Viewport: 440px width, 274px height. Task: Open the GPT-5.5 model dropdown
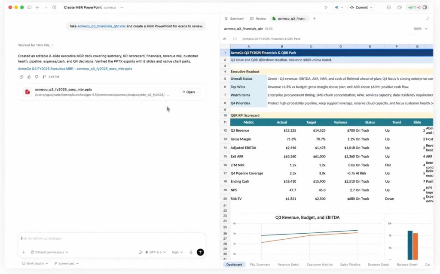point(155,252)
